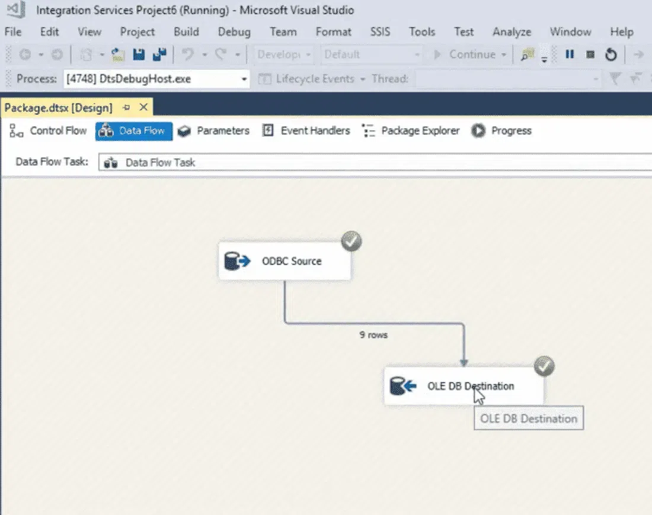Pin the Package.dtsx tab

pyautogui.click(x=126, y=108)
